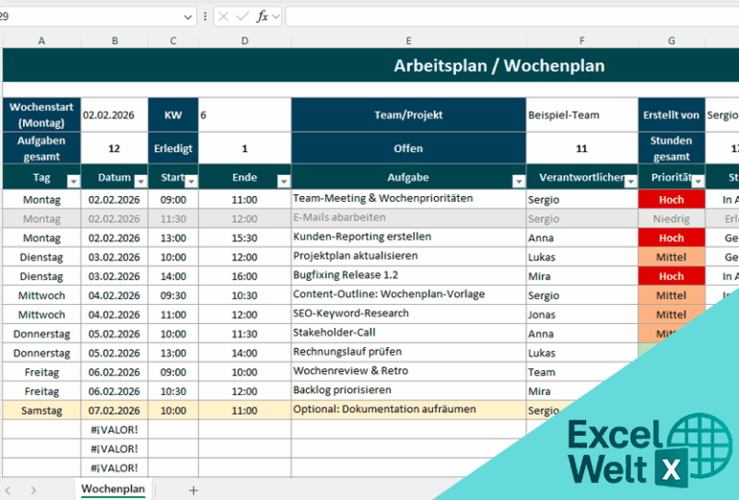
Task: Go to next sheet with right arrow
Action: point(34,490)
